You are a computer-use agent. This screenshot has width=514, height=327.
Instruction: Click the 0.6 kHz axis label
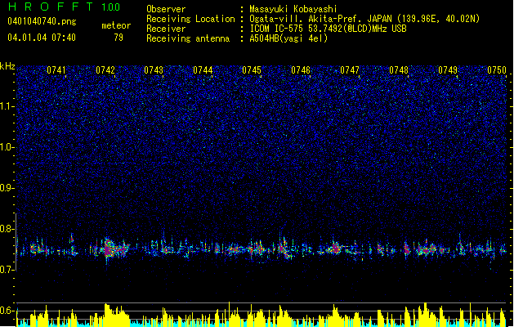[x=7, y=311]
